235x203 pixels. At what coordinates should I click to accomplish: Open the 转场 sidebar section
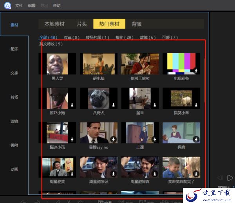tap(14, 97)
